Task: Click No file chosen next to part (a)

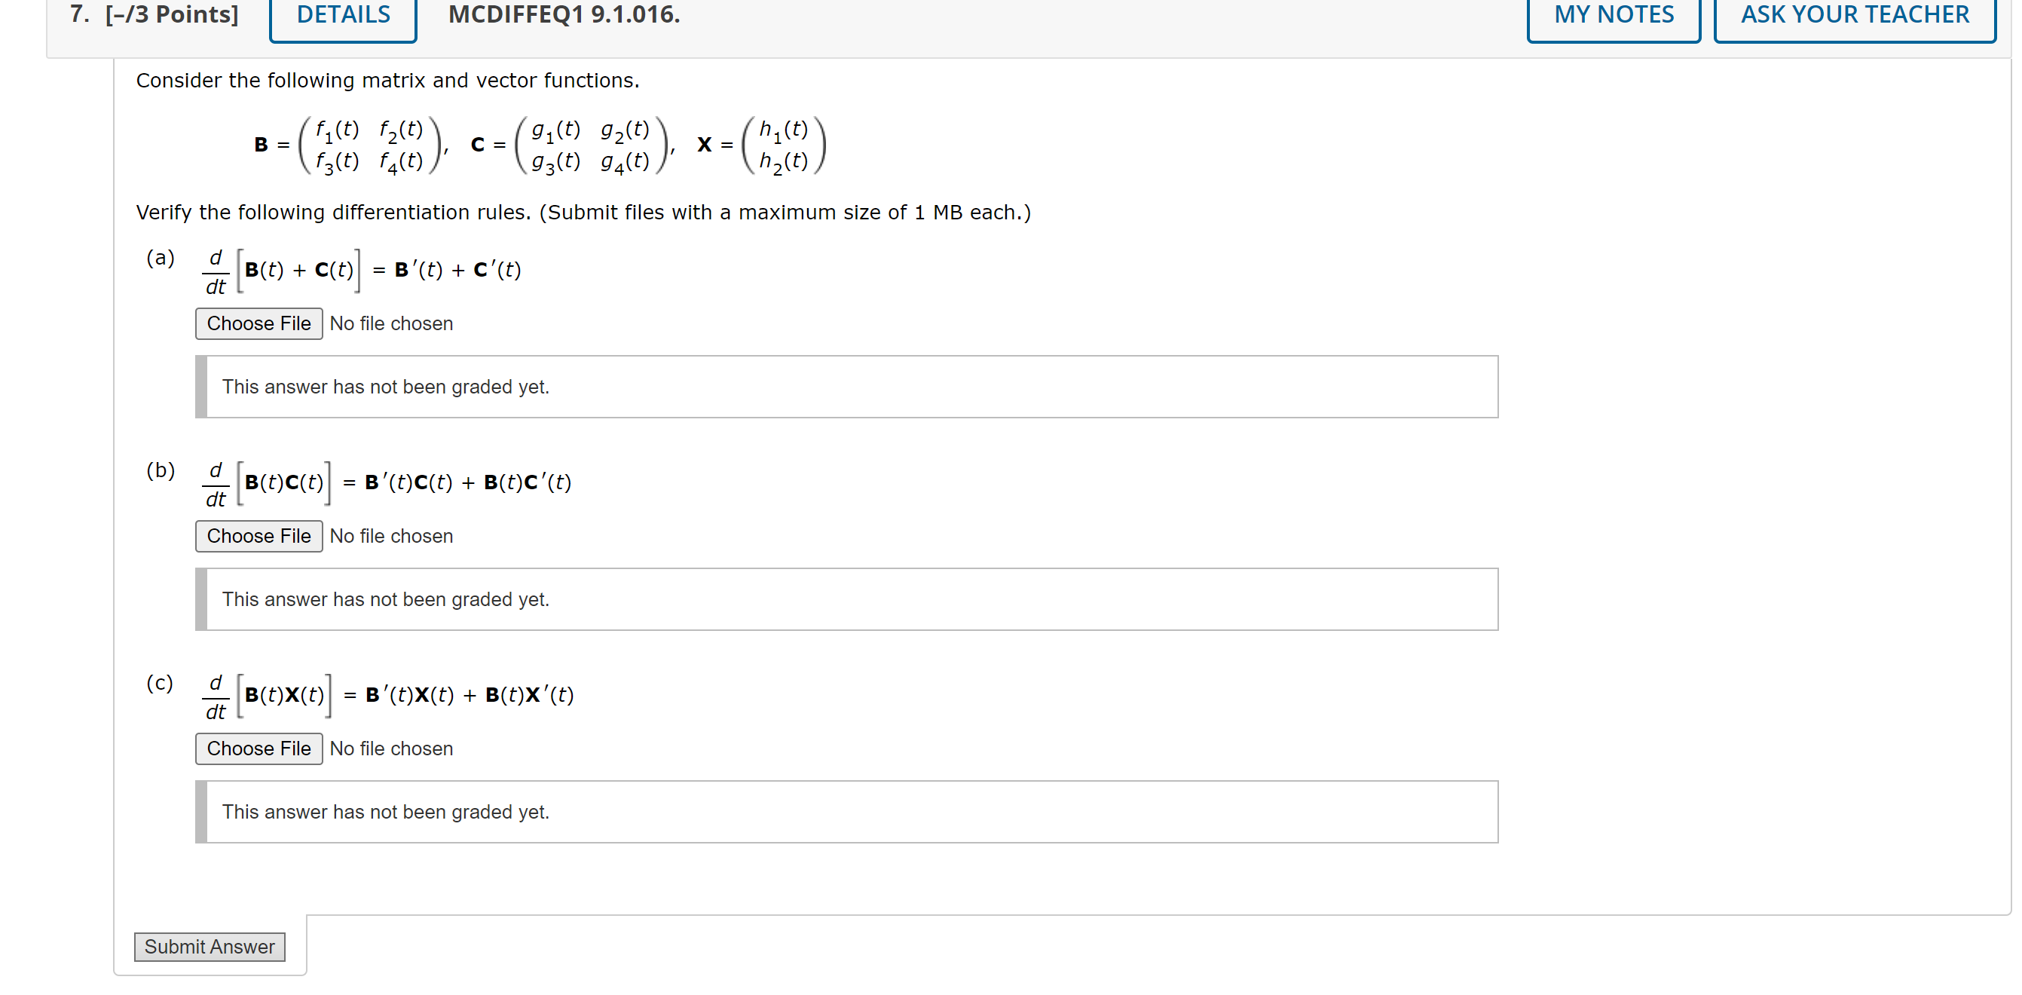Action: (x=391, y=323)
